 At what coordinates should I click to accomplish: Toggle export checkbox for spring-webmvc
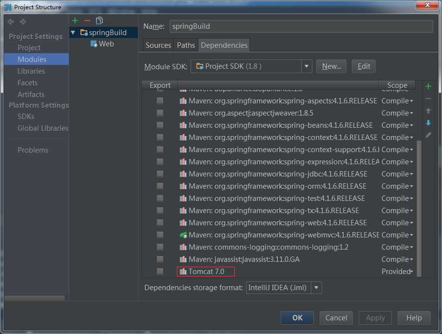[160, 235]
